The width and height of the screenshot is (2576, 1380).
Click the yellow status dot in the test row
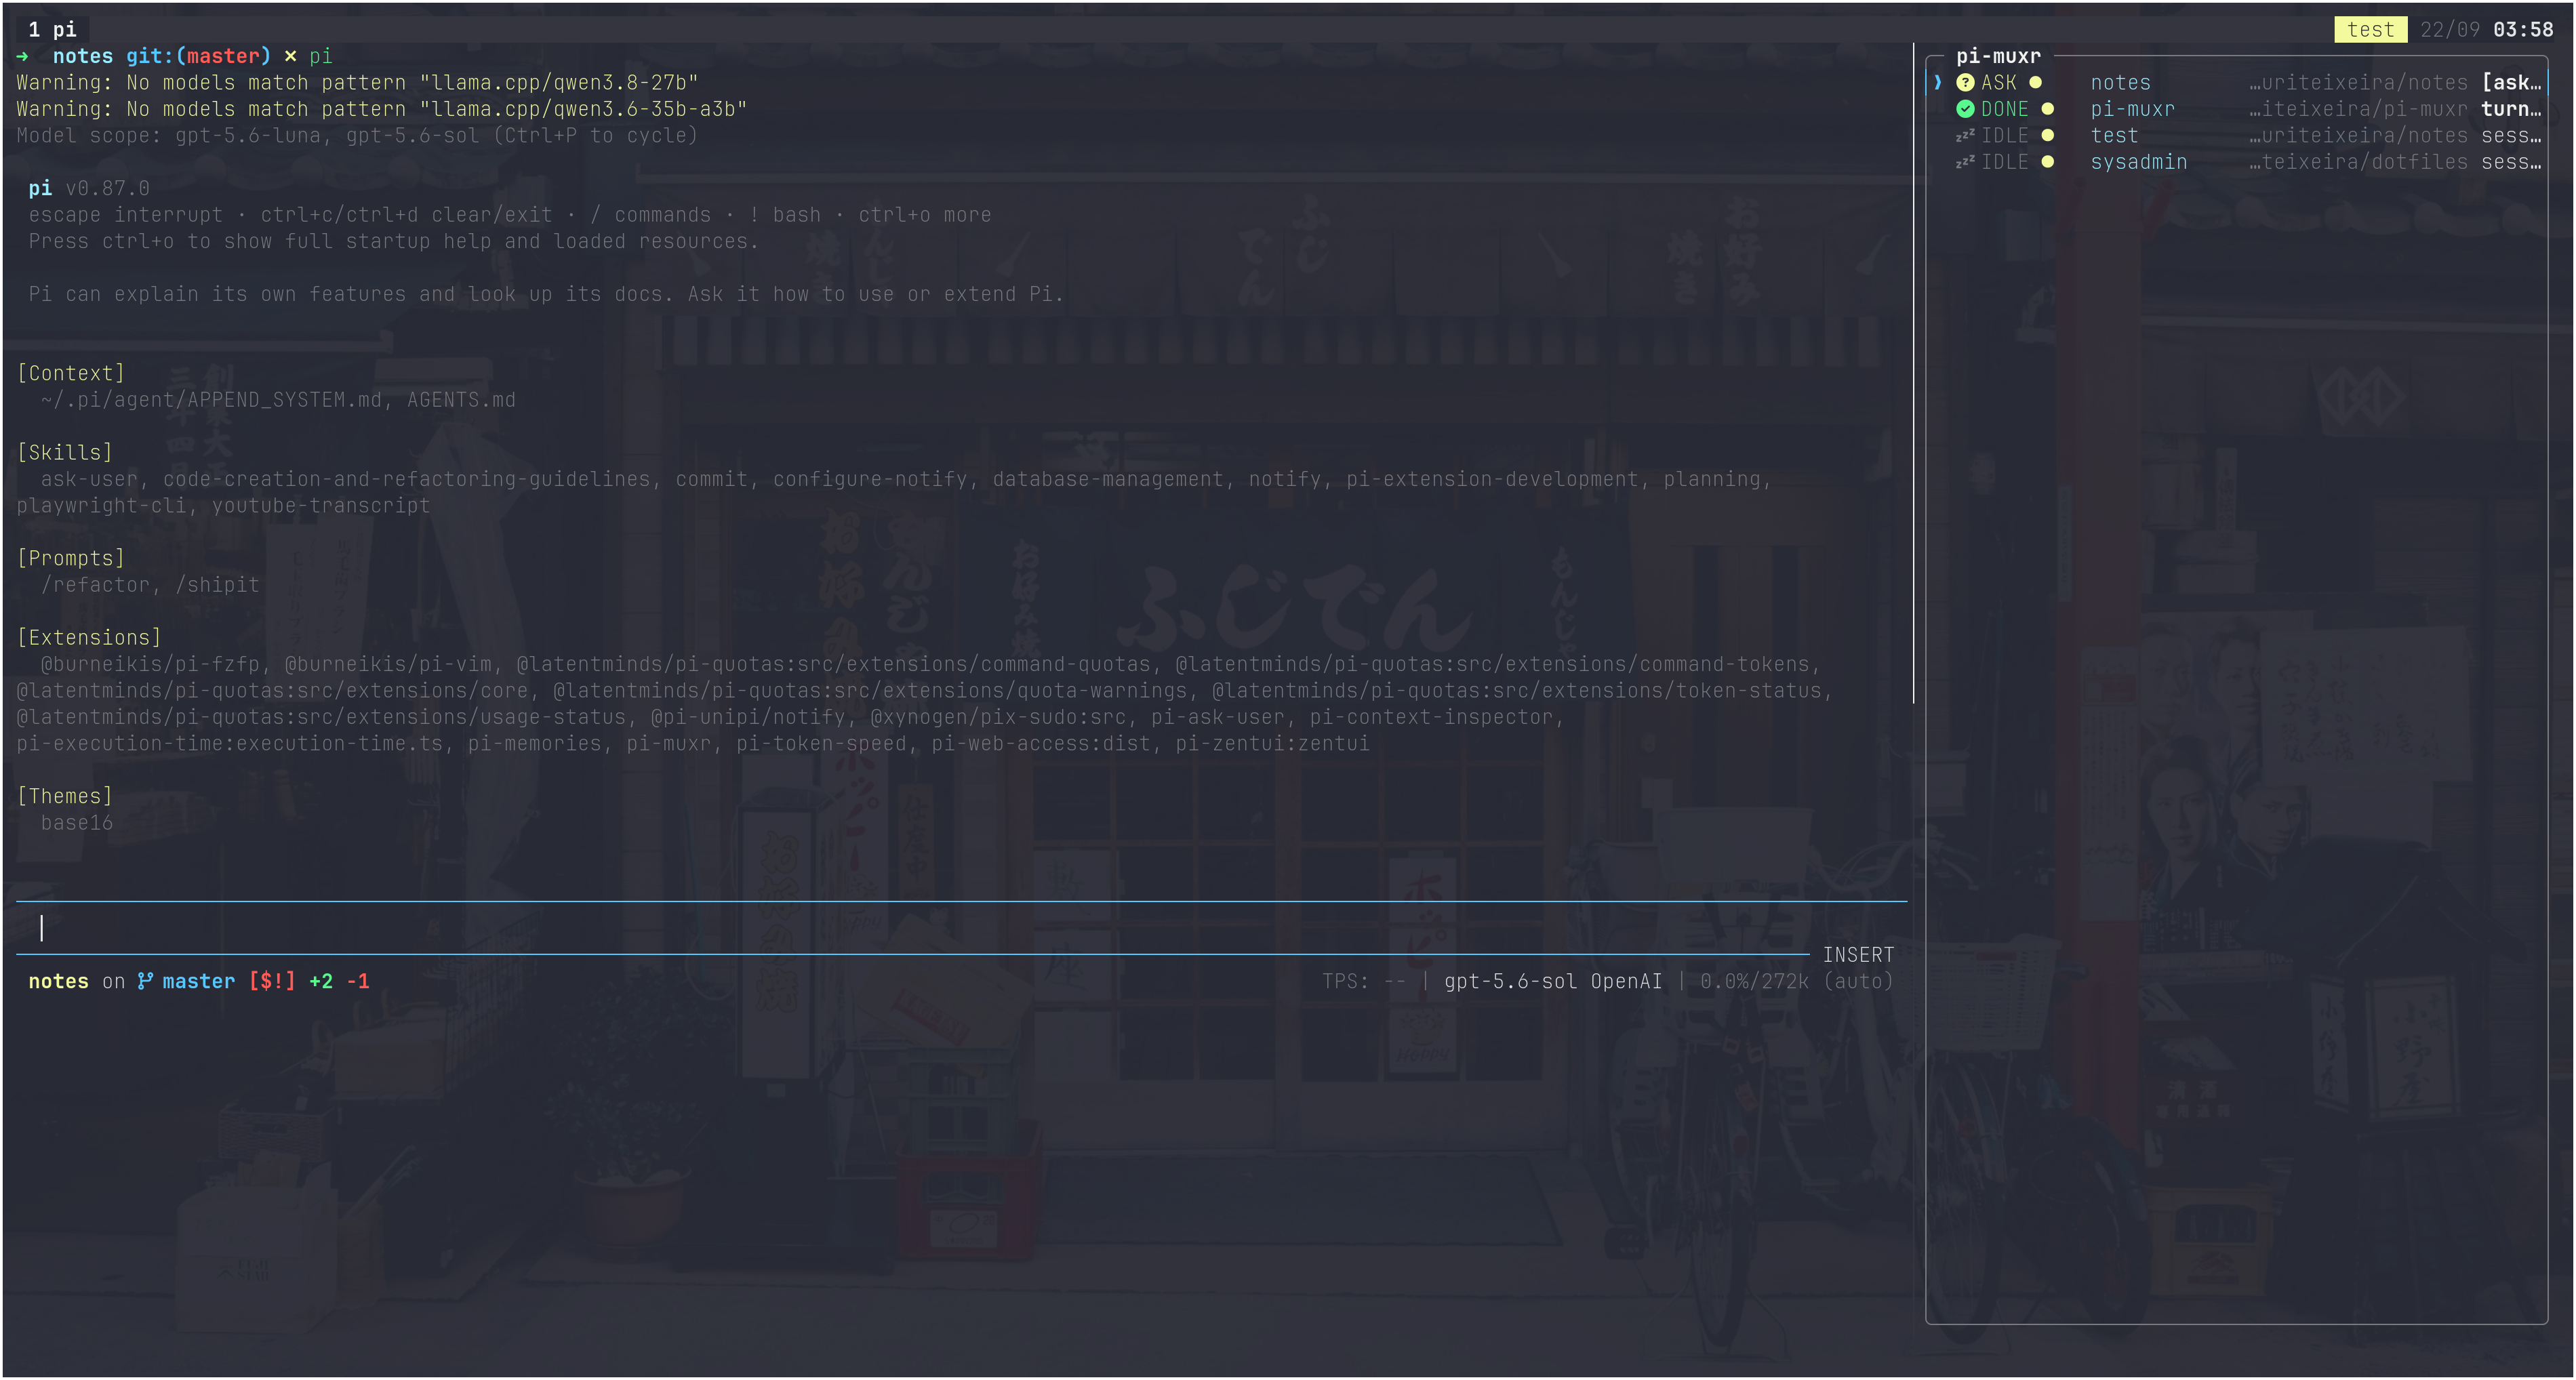pos(2047,135)
